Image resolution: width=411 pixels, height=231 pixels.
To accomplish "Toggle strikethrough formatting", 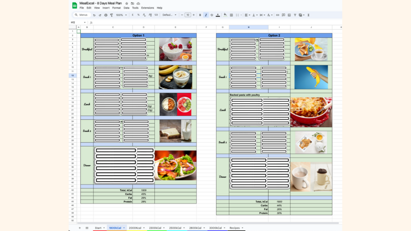I will tap(212, 15).
